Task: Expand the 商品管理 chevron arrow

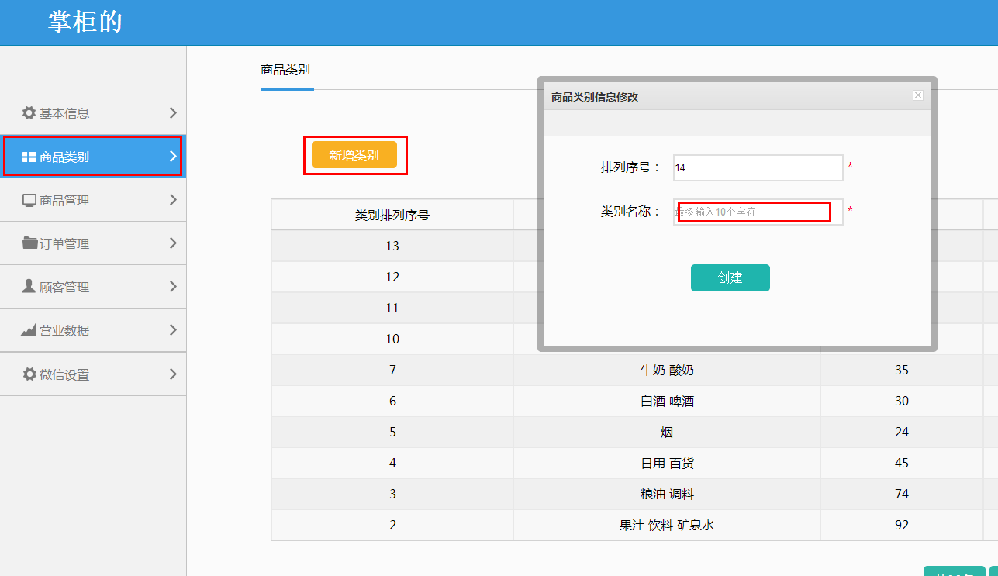Action: pos(173,200)
